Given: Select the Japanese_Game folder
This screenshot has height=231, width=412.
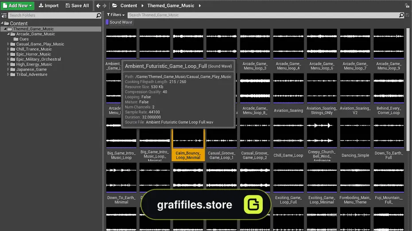Looking at the screenshot, I should 31,69.
